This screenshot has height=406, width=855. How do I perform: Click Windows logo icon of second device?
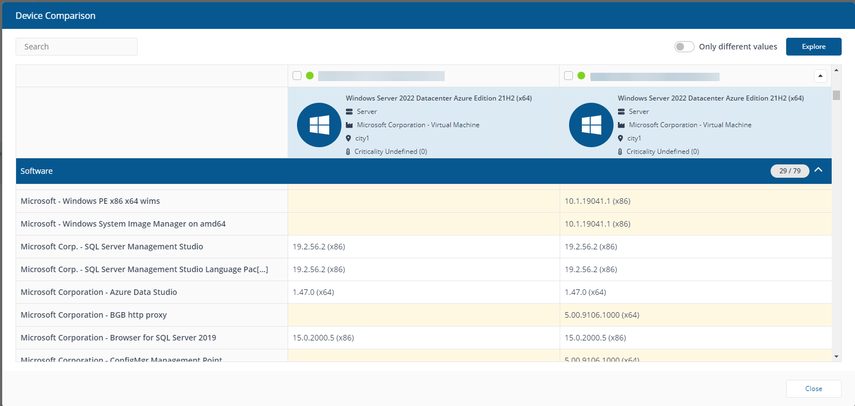591,125
